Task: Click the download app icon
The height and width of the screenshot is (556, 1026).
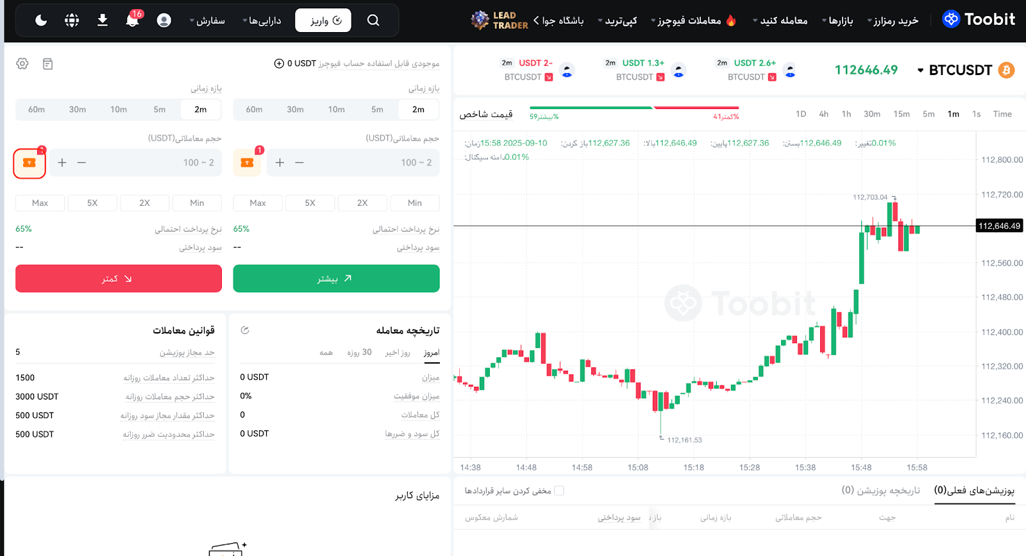Action: 103,21
